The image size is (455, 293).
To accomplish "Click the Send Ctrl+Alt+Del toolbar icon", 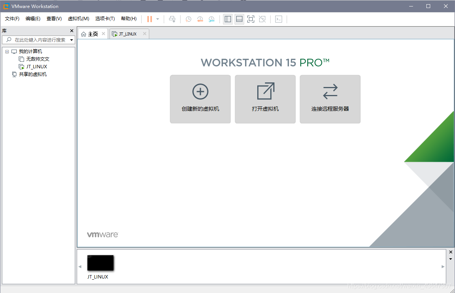I will [x=172, y=19].
